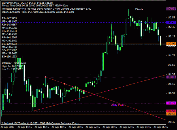
Task: Select the R1=143.6033 pivot level text
Action: (x=9, y=31)
